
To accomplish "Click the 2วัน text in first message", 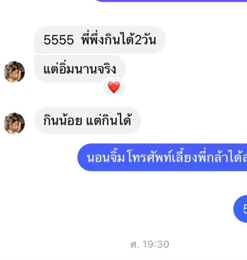I will 145,40.
